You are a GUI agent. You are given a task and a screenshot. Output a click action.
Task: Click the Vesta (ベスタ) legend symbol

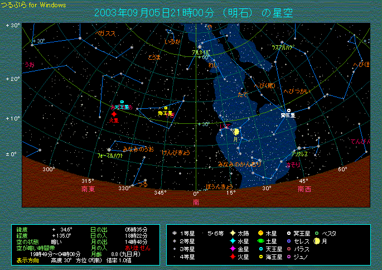(317, 233)
